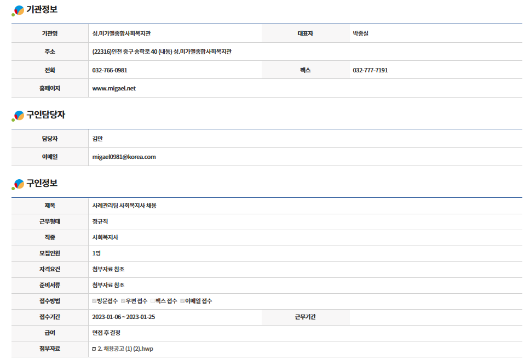
Task: Toggle the 이메일 접수 checkbox
Action: click(182, 301)
